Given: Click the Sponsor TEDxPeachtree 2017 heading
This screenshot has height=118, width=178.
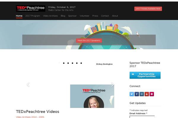Looking at the screenshot, I should 145,65.
